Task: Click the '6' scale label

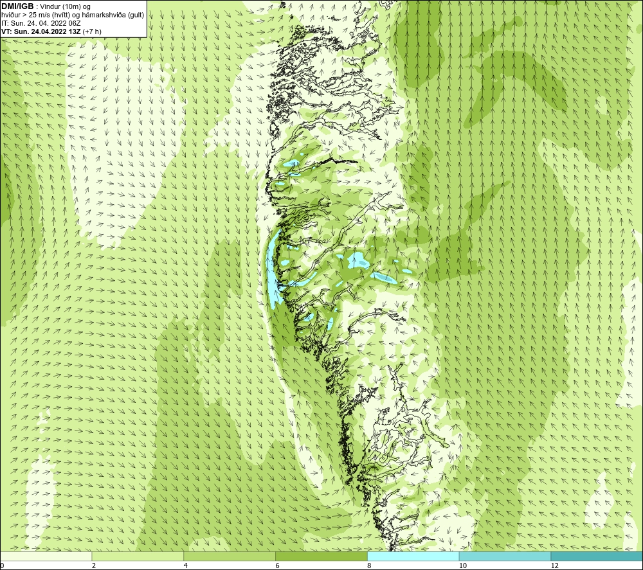Action: tap(278, 566)
